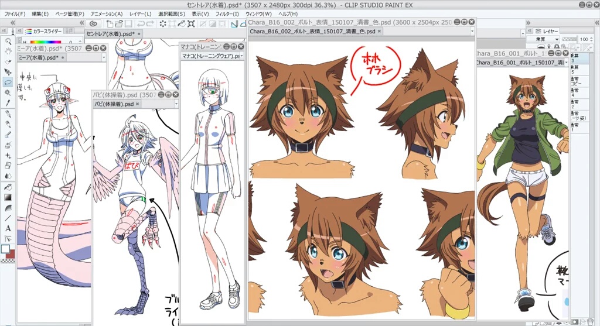Select the Figure line tool
The image size is (600, 326).
(8, 218)
